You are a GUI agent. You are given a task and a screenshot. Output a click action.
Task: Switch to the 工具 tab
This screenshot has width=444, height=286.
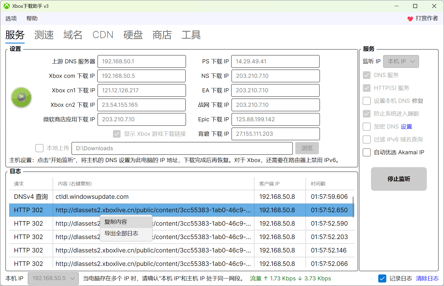point(191,35)
